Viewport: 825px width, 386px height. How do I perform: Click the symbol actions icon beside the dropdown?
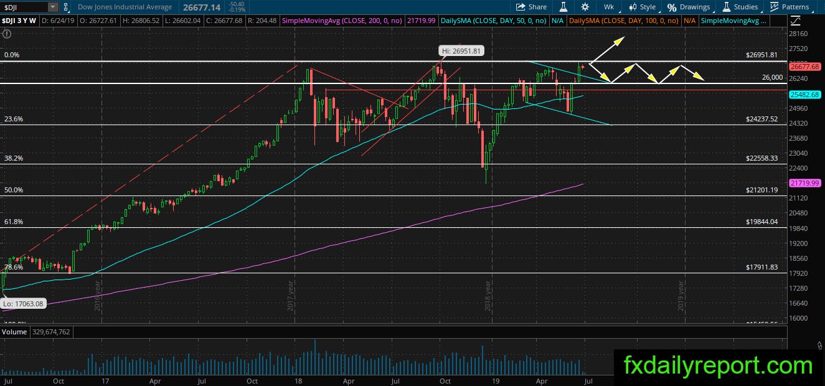tap(66, 7)
